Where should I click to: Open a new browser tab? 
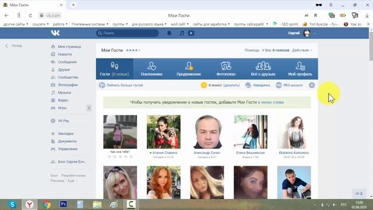coord(73,5)
